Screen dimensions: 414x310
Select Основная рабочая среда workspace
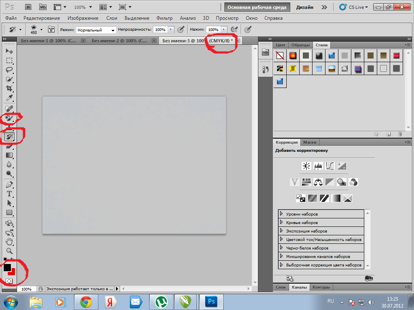coord(257,7)
